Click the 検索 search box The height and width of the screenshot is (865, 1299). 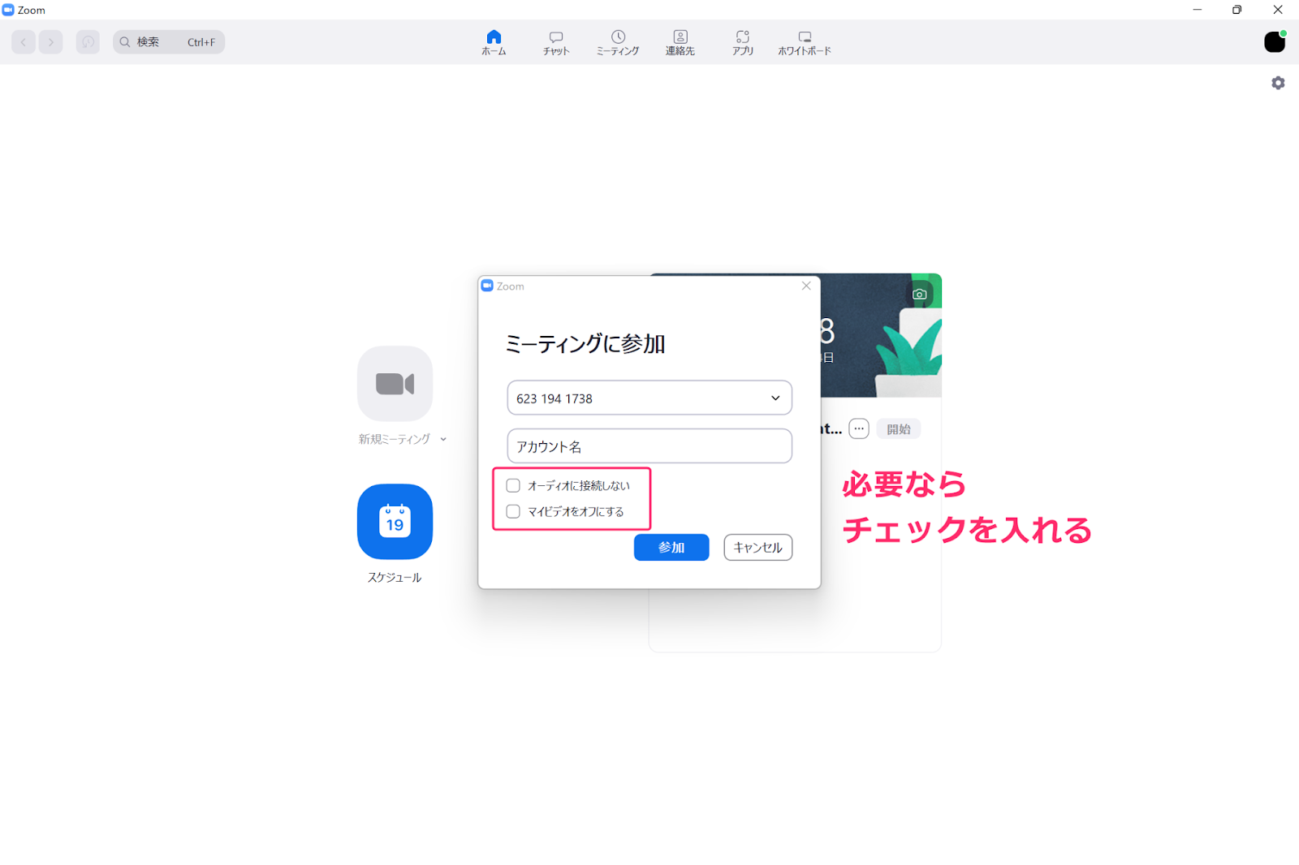[x=169, y=42]
